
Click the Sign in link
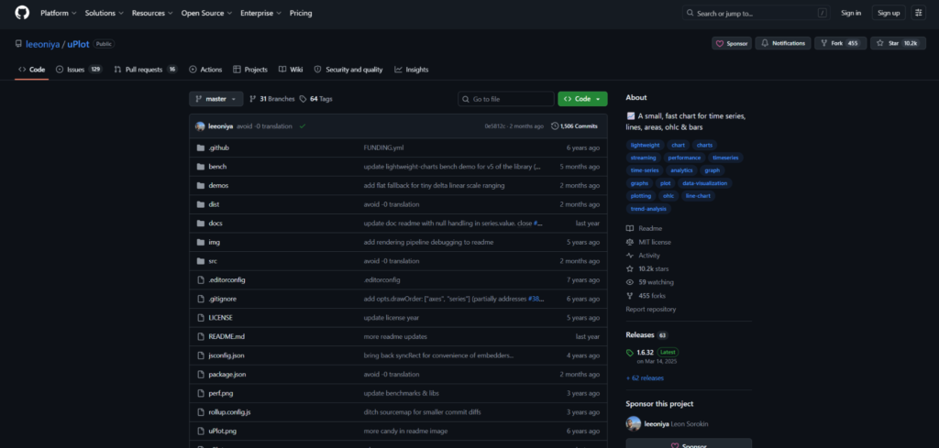pos(851,13)
